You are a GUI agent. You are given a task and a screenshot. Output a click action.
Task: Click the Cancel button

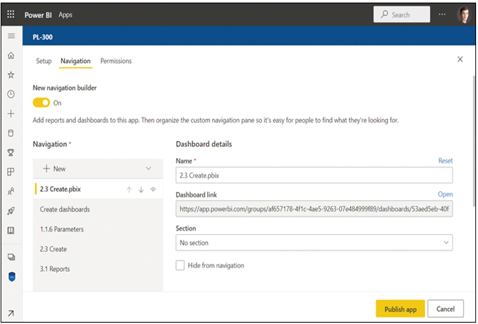(445, 309)
